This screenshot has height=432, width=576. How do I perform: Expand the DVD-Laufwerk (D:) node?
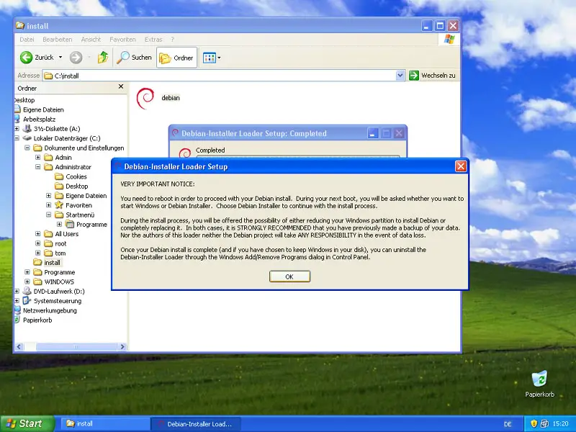click(17, 291)
